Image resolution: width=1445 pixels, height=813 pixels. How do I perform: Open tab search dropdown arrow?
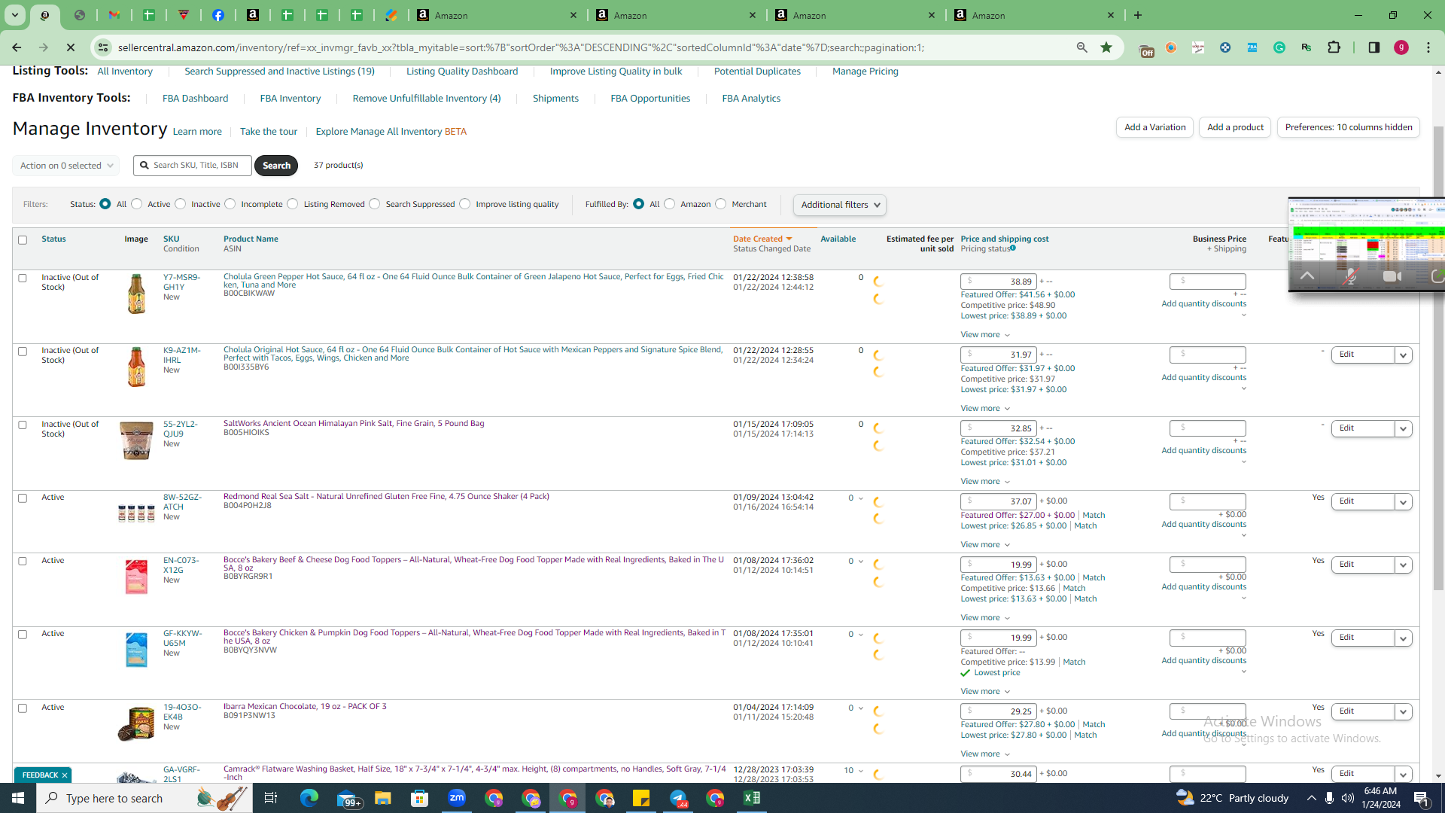click(x=15, y=15)
